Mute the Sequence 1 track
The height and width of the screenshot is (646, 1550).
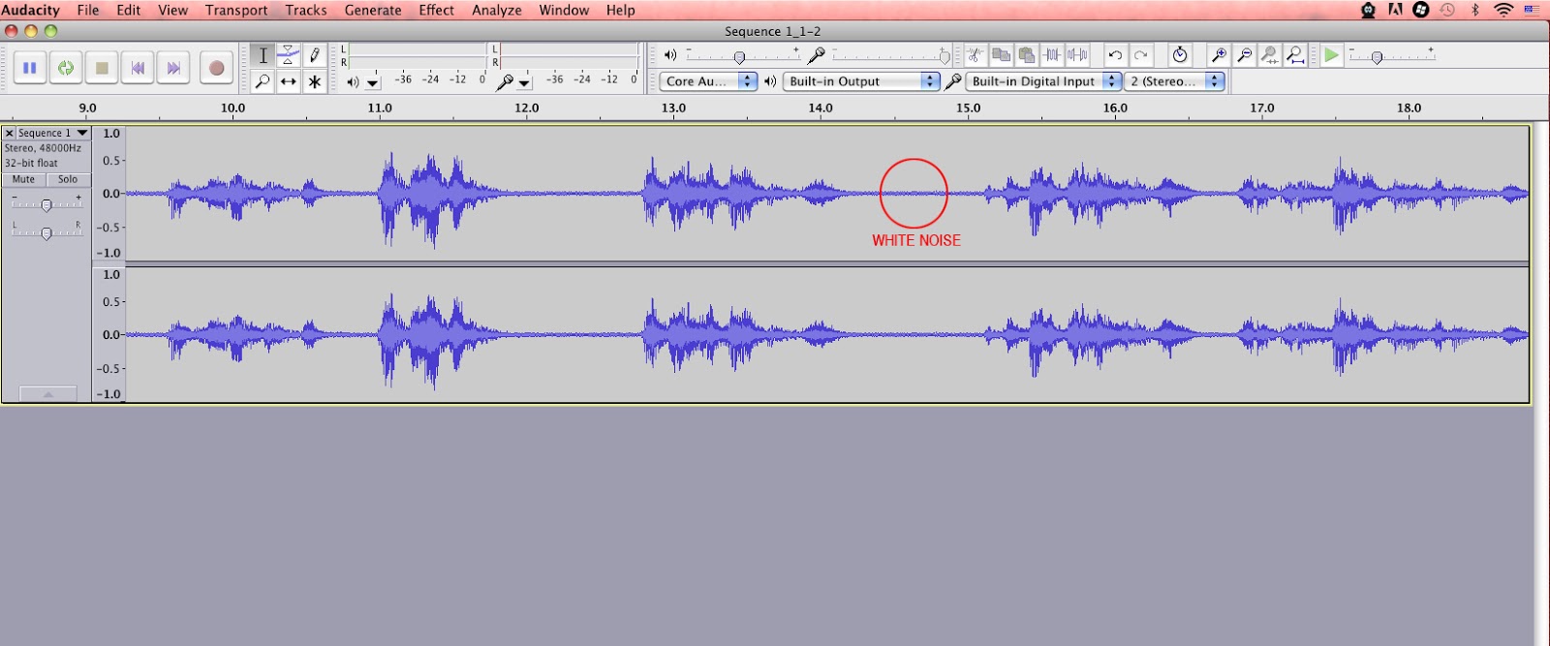pos(24,179)
